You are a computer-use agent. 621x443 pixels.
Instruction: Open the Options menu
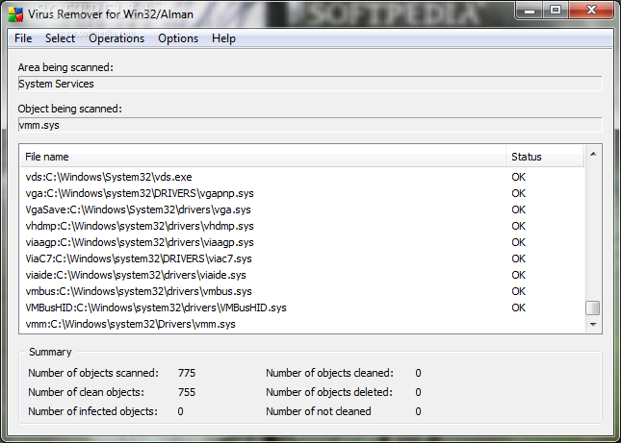click(178, 38)
